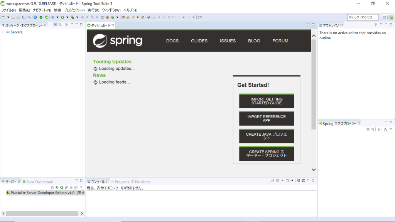395x222 pixels.
Task: Click the Spring logo in the dashboard
Action: [118, 41]
